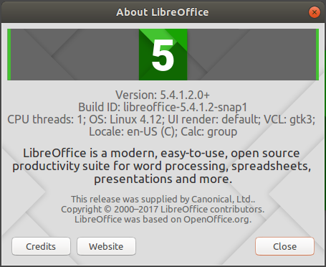Screen dimensions: 326x267
Task: Click the About LibreOffice title bar
Action: pyautogui.click(x=163, y=12)
